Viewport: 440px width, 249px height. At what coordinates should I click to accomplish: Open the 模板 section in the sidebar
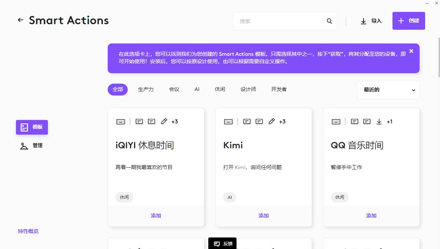(32, 127)
